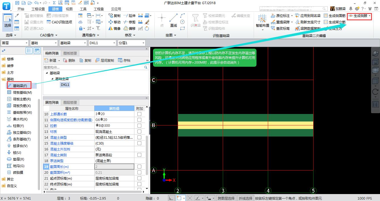Click the notification bell icon in title bar
This screenshot has width=380, height=201.
tap(351, 9)
